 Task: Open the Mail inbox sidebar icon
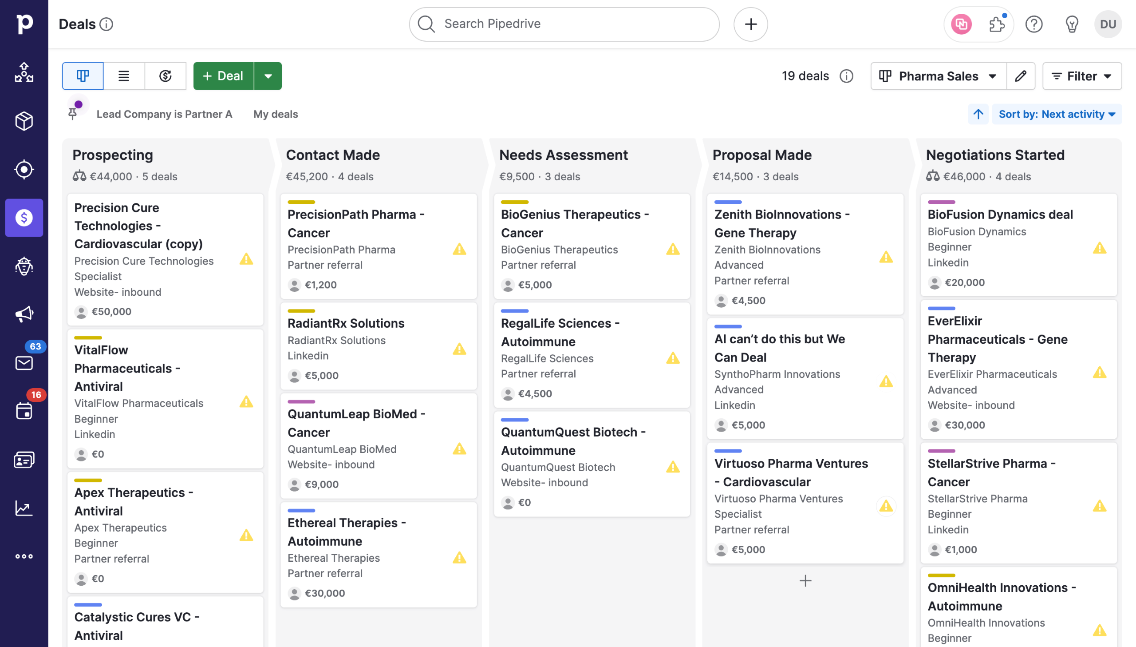tap(24, 363)
